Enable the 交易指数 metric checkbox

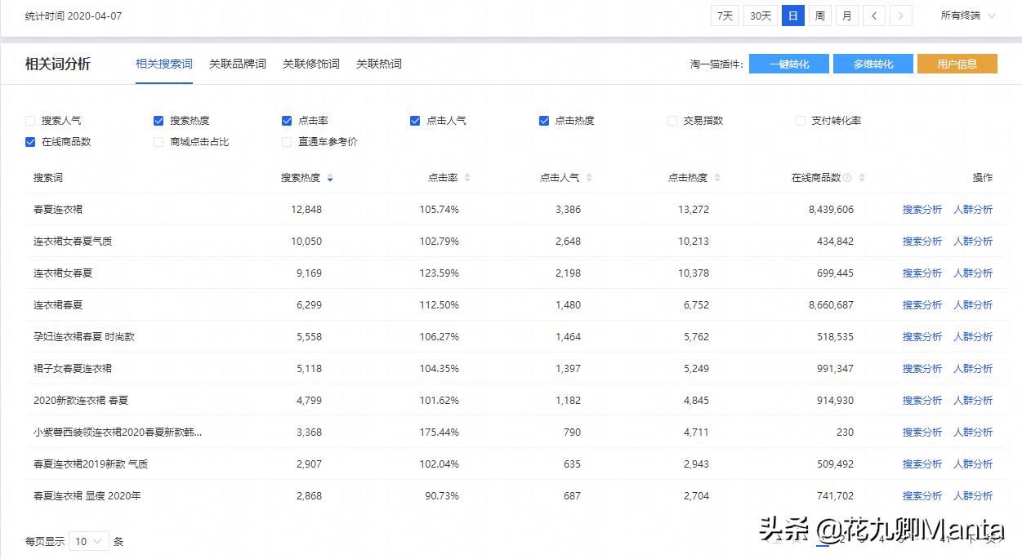(672, 120)
